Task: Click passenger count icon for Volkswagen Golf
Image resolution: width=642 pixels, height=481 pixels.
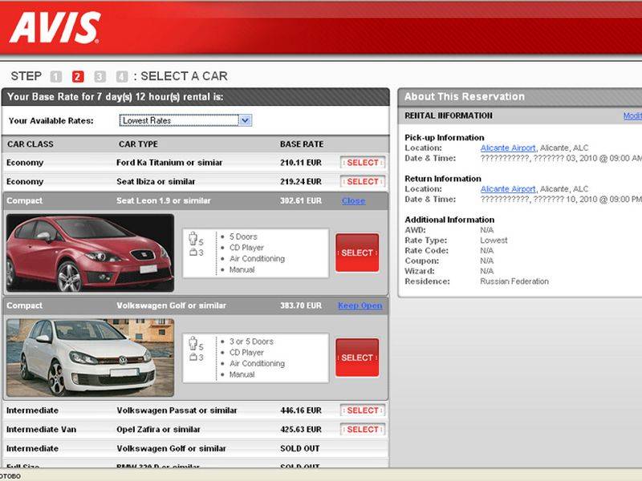Action: click(x=193, y=343)
